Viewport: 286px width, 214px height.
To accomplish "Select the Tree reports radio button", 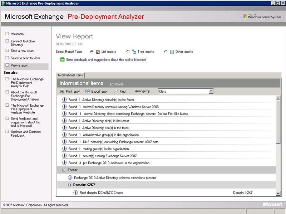I will pyautogui.click(x=128, y=52).
